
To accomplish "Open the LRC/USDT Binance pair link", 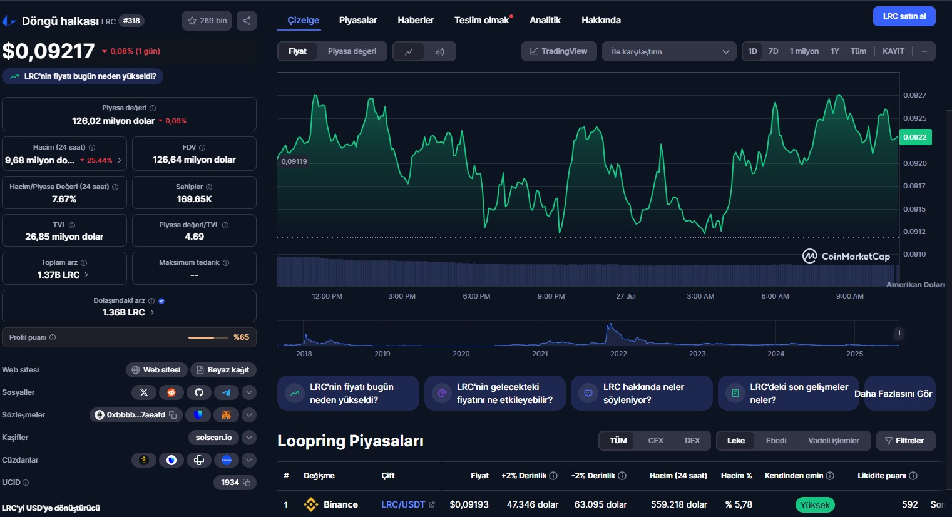I will pos(407,504).
